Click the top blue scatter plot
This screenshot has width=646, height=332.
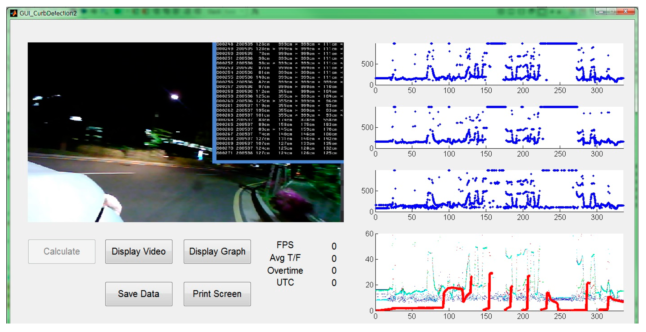tap(499, 64)
